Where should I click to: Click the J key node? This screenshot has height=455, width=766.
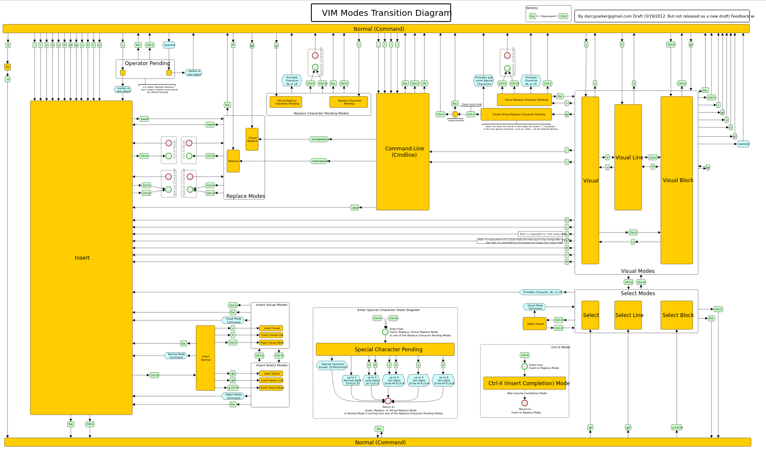pyautogui.click(x=718, y=105)
